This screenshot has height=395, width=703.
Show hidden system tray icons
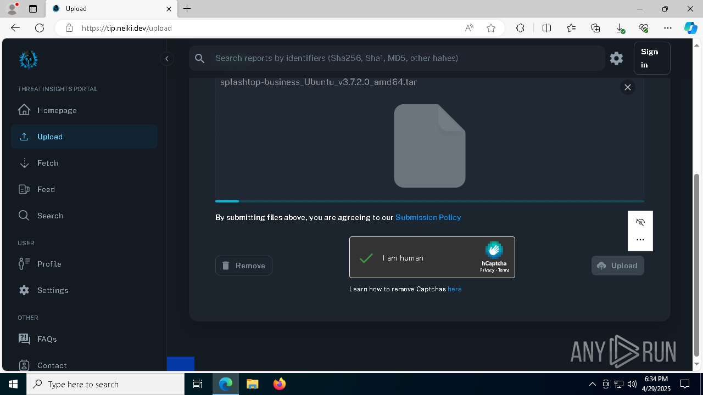pos(593,384)
